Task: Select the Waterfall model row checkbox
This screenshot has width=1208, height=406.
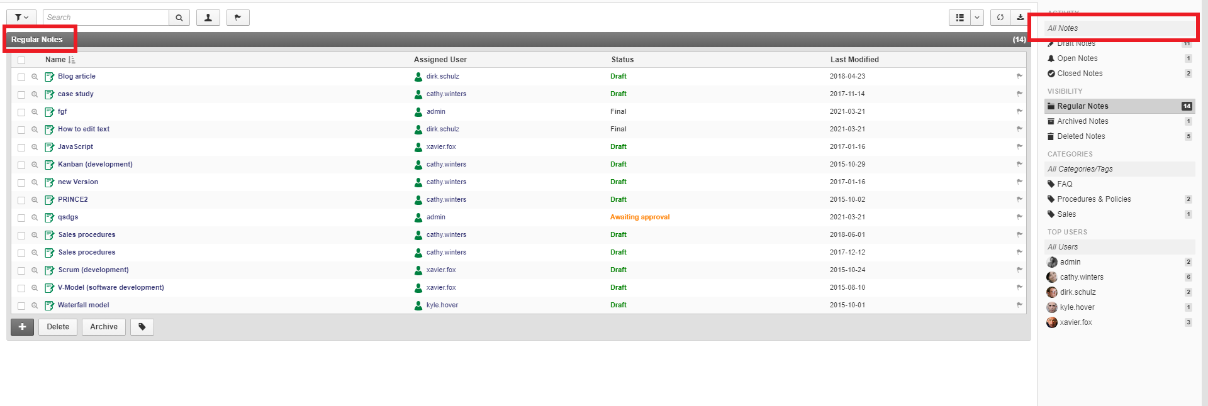Action: pos(21,305)
